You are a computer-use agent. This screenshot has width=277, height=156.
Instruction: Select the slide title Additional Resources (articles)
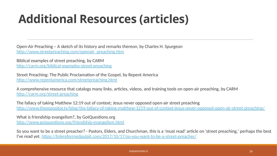pos(103,19)
